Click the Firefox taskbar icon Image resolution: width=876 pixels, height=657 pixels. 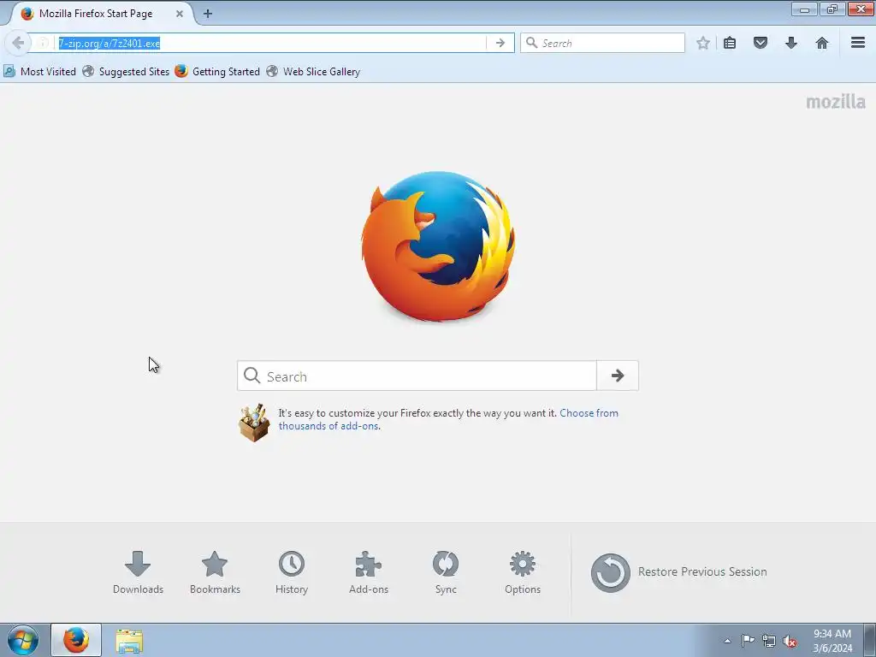(x=76, y=640)
